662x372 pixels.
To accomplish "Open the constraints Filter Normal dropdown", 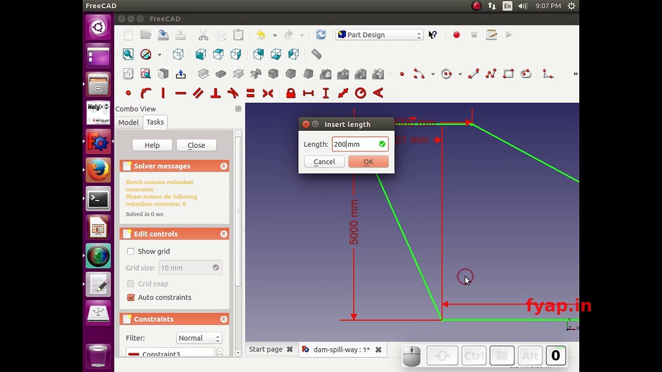I will [199, 338].
